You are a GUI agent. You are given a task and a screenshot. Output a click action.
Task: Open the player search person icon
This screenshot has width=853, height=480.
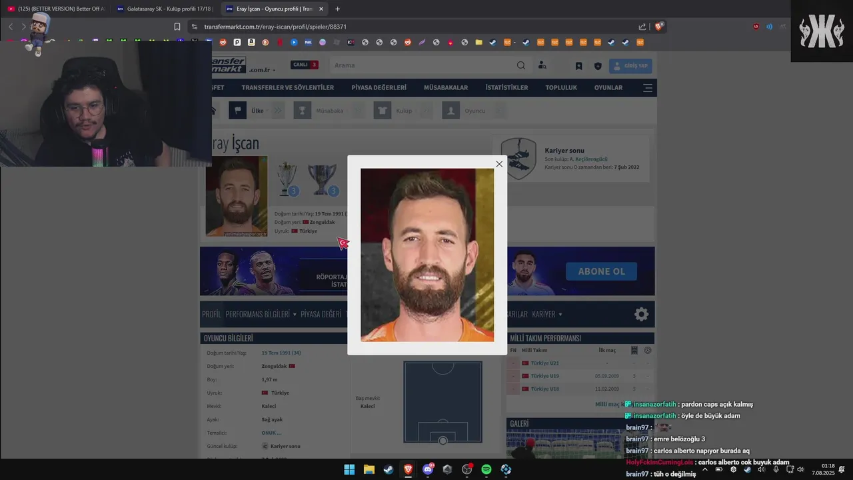click(x=542, y=65)
